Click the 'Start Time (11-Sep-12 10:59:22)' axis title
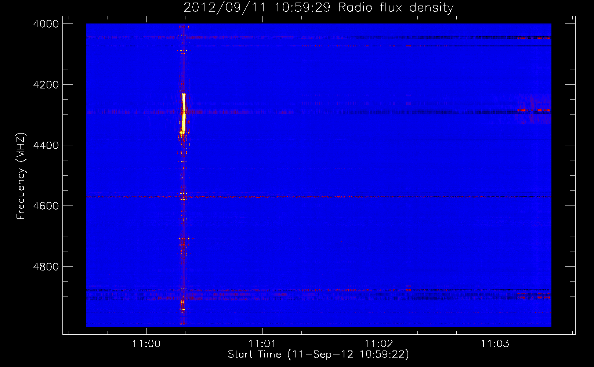This screenshot has width=594, height=367. click(x=318, y=355)
